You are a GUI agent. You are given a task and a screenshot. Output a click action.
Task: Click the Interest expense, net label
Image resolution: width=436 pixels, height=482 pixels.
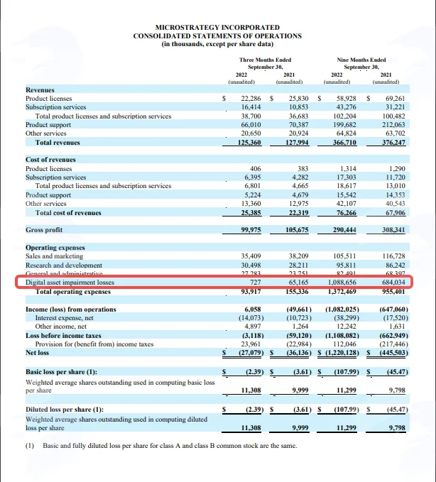pyautogui.click(x=64, y=318)
